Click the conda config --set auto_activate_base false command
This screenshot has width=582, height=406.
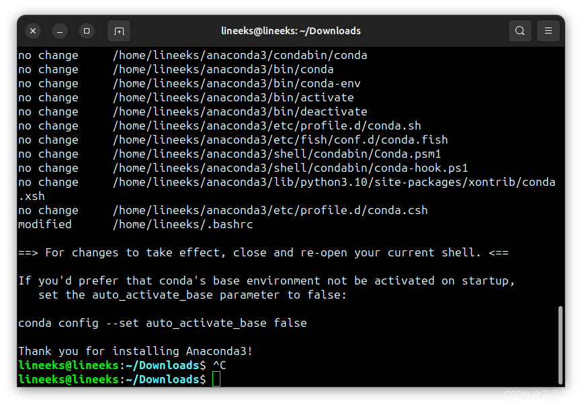point(162,323)
